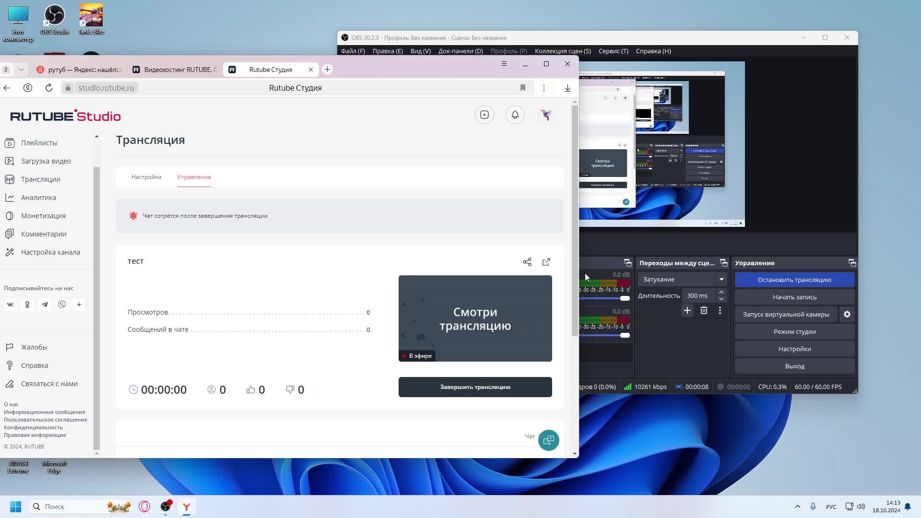The image size is (921, 518).
Task: Open Файл menu in OBS
Action: point(353,51)
